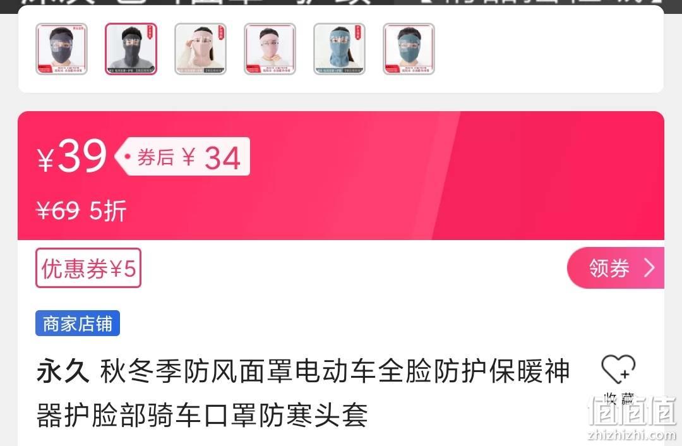Viewport: 682px width, 446px height.
Task: Click the ¥39 current price
Action: 72,156
